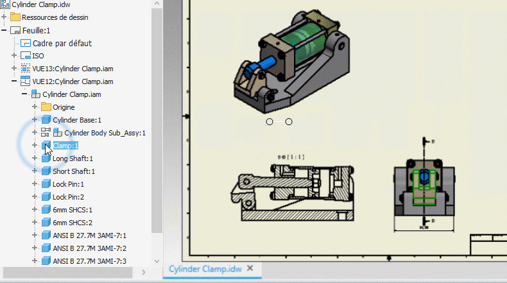Click the right circular handle under the isometric view
Image resolution: width=507 pixels, height=283 pixels.
click(x=289, y=122)
